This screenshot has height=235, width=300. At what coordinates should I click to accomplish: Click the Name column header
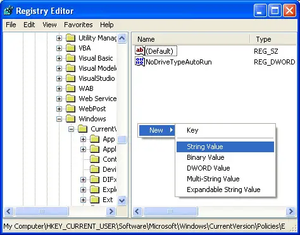tap(191, 39)
